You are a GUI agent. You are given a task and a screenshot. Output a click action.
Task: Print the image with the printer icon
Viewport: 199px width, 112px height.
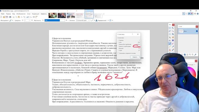10,17
